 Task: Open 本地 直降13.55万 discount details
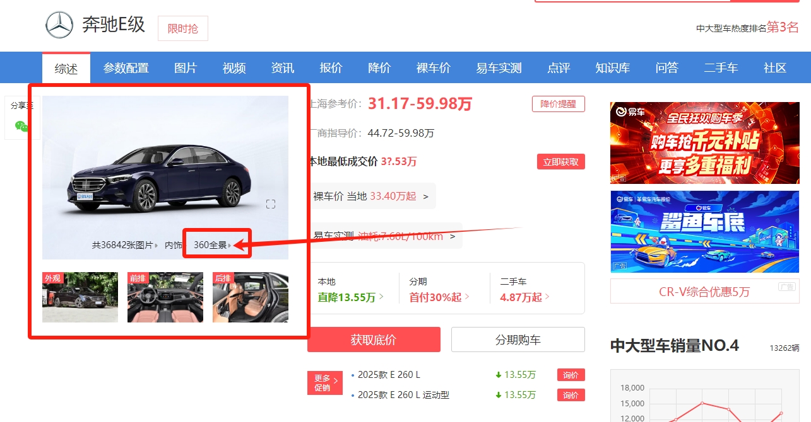tap(351, 297)
